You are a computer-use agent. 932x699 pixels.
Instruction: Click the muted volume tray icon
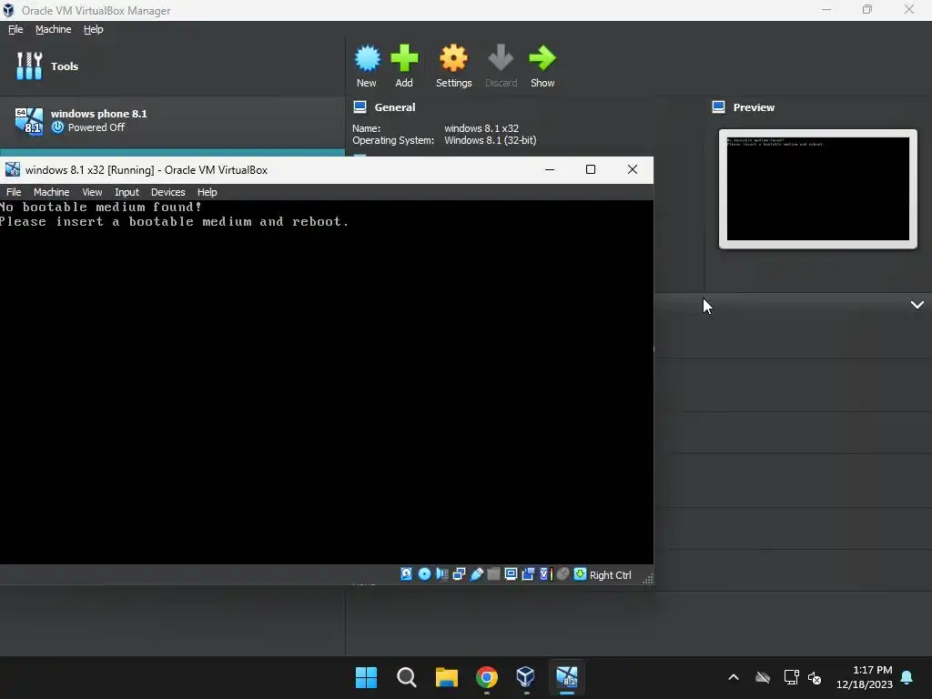coord(815,677)
